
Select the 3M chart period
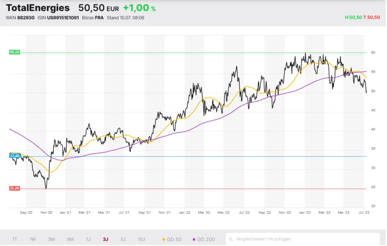51,239
